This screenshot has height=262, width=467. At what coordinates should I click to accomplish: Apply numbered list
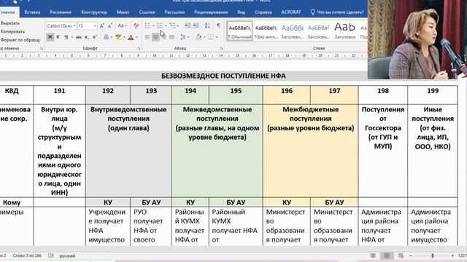[160, 26]
